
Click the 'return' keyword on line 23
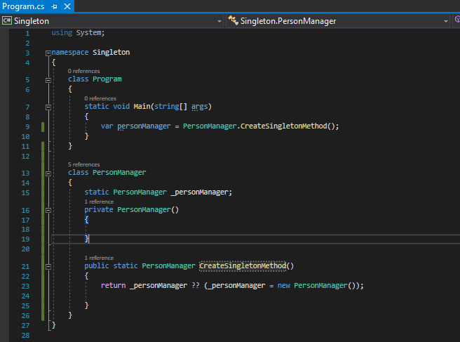(113, 286)
